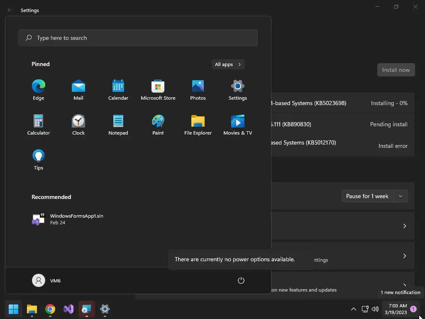Viewport: 425px width, 319px height.
Task: Select the KB5023698 update row
Action: click(342, 103)
